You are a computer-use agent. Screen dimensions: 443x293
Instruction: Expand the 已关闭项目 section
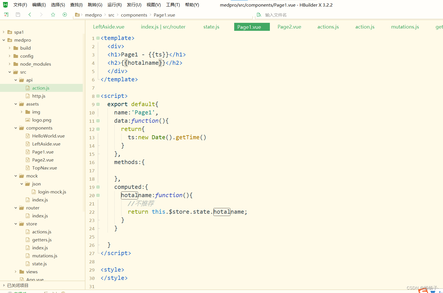[4, 285]
